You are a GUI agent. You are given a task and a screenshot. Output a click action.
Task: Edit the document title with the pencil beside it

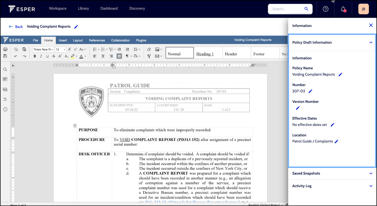[x=76, y=27]
